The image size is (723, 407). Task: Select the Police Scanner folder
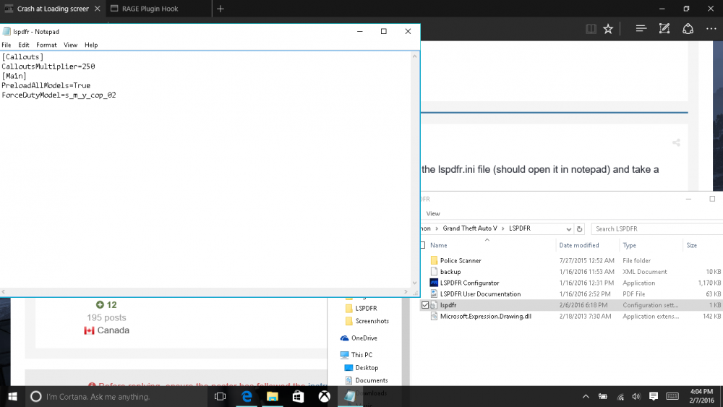pyautogui.click(x=460, y=260)
